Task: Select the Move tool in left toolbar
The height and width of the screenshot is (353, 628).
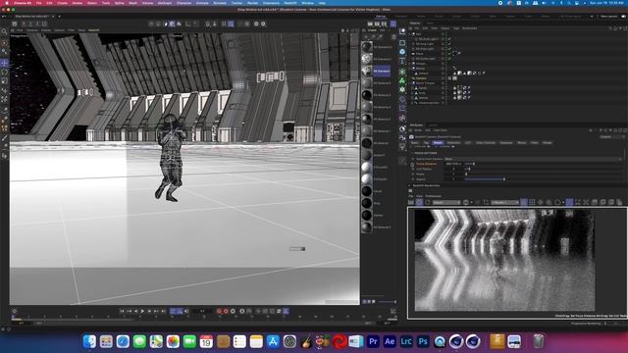Action: (4, 63)
